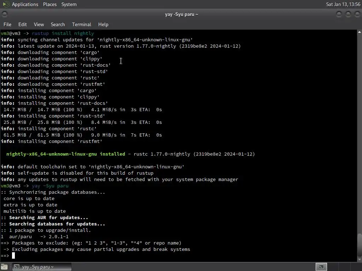Viewport: 362px width, 271px height.
Task: Open the File menu
Action: pyautogui.click(x=7, y=24)
